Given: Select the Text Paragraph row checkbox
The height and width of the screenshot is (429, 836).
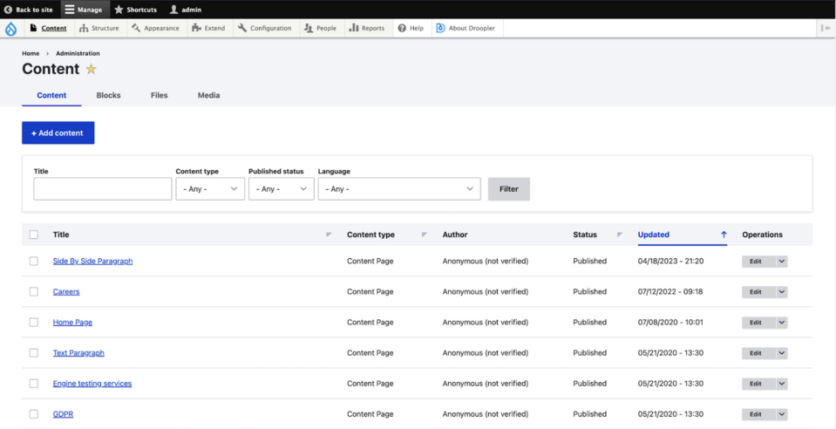Looking at the screenshot, I should [x=34, y=352].
